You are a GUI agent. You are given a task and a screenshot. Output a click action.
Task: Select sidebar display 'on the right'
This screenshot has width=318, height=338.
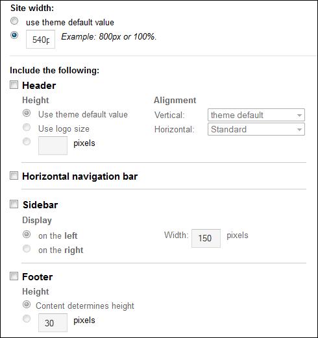pos(27,248)
